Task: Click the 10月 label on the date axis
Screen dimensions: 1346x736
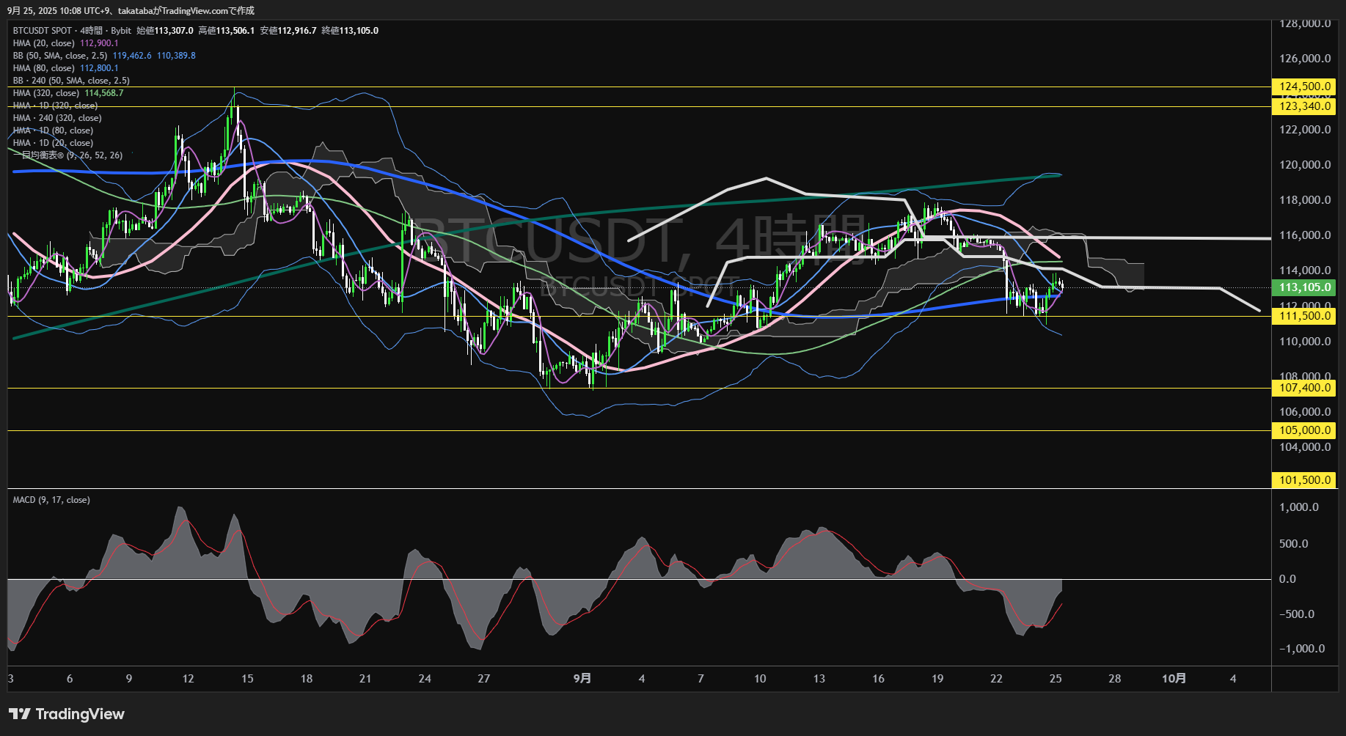Action: point(1174,679)
